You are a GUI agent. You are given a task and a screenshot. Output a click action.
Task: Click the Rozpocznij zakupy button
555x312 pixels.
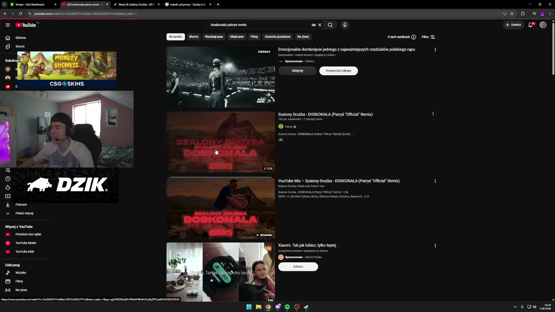point(339,71)
